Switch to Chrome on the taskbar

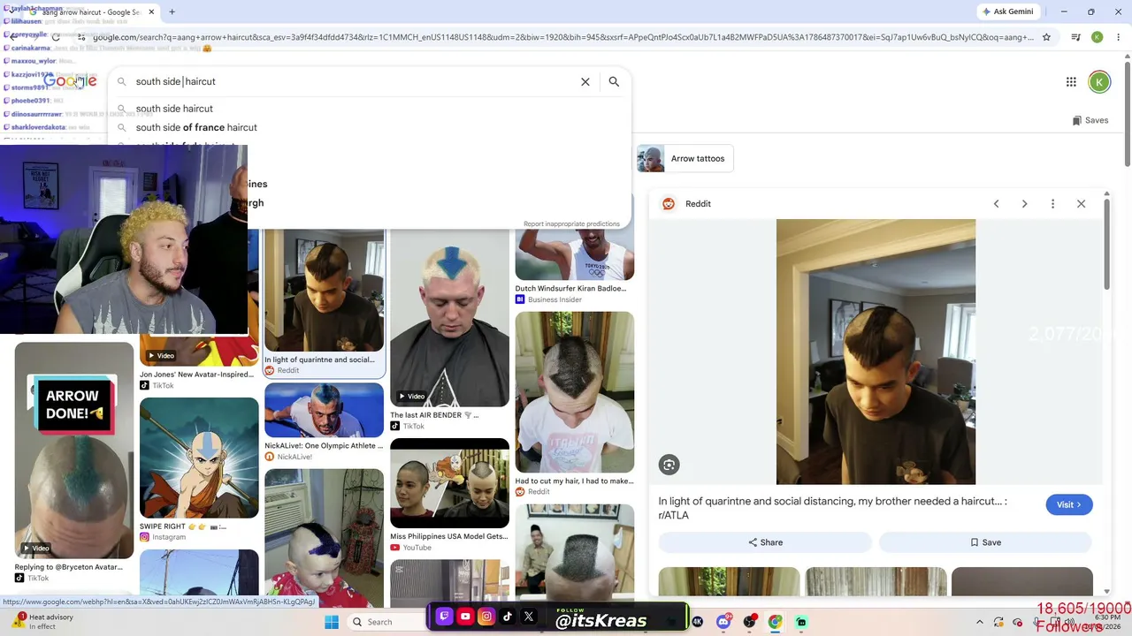775,622
